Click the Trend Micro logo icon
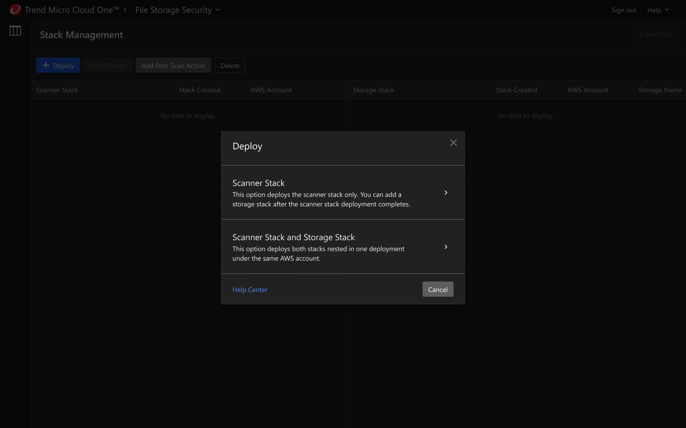Screen dimensions: 686x428 click(x=15, y=10)
